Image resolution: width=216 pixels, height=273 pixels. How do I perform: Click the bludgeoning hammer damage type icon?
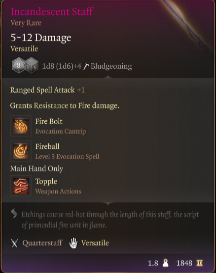pos(86,66)
